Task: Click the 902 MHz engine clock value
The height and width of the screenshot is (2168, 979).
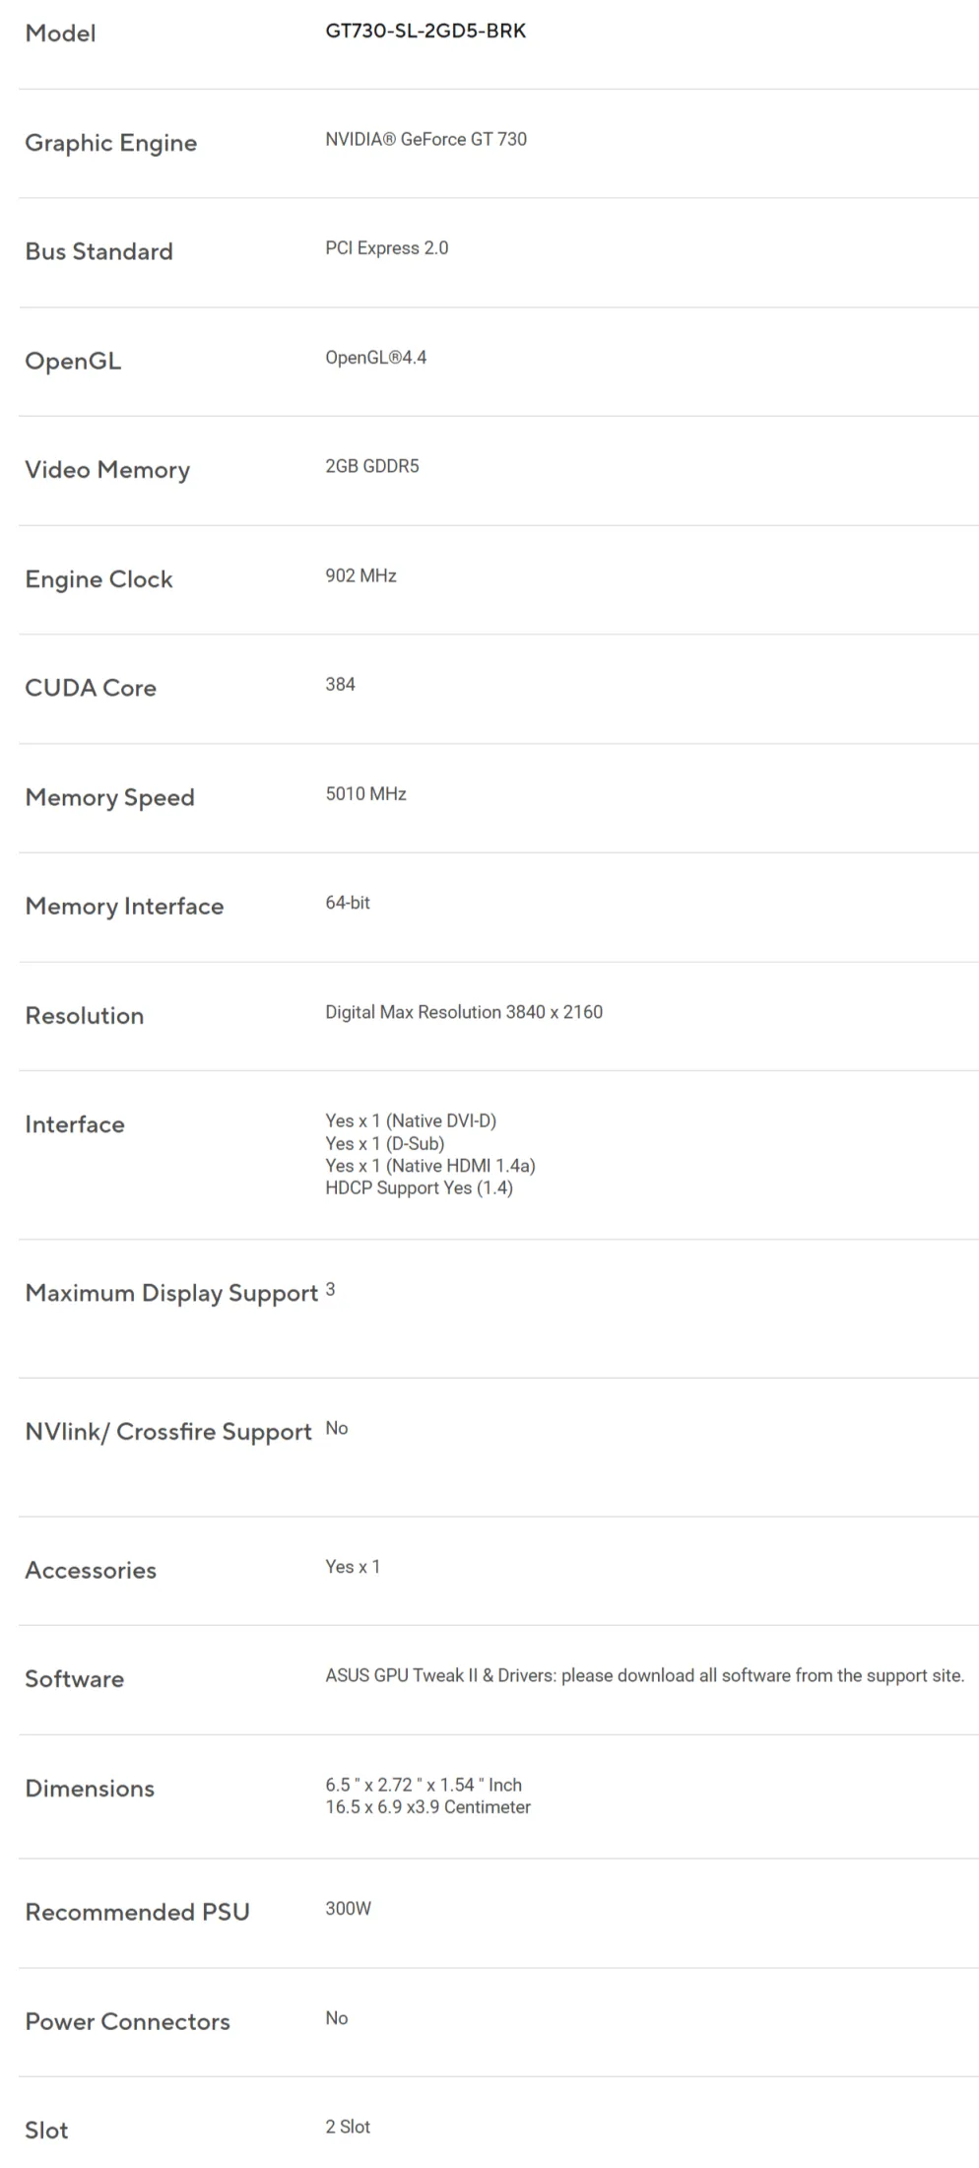Action: point(360,576)
